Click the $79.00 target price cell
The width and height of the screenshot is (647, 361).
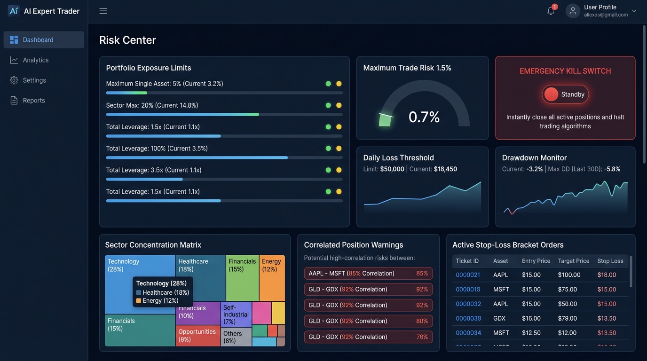coord(568,319)
